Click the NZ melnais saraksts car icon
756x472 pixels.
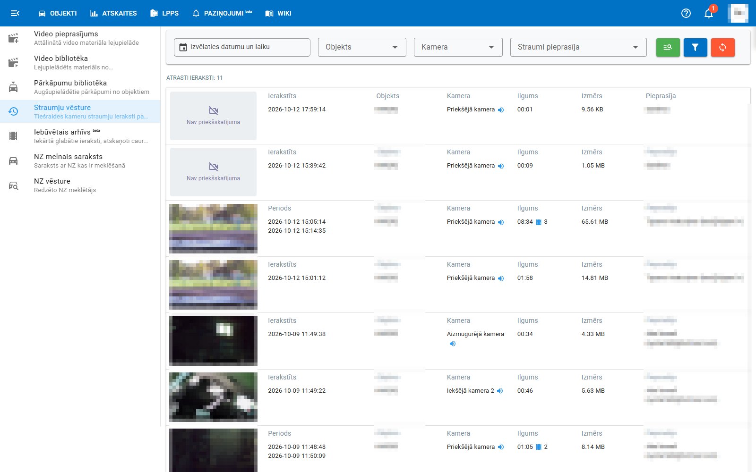[13, 161]
